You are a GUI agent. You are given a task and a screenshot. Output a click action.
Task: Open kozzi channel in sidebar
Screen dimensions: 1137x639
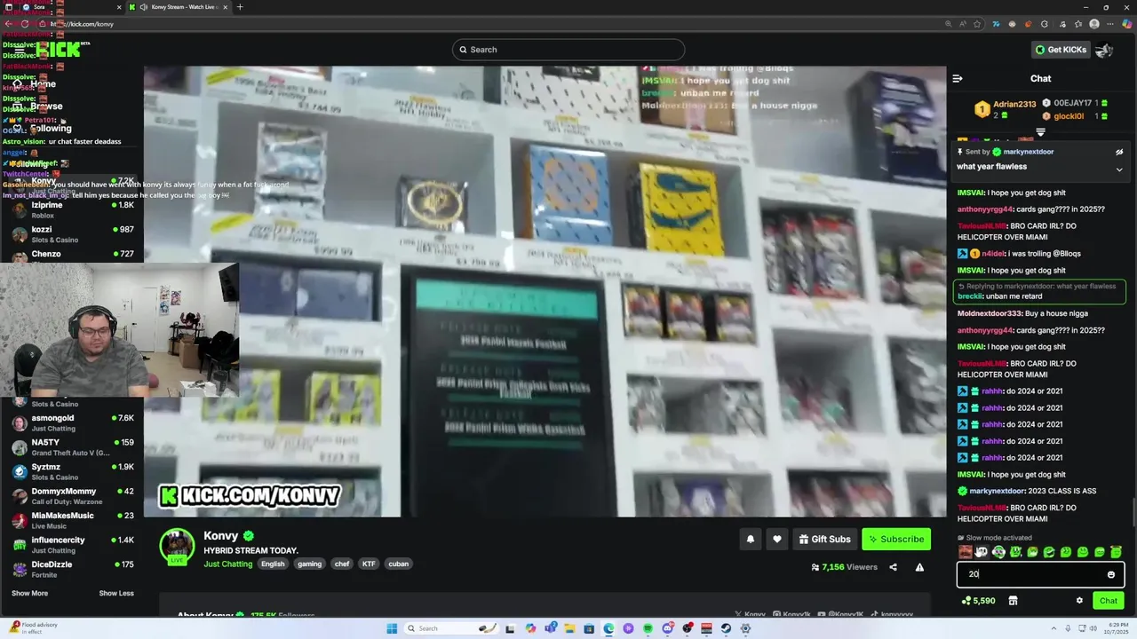[71, 234]
